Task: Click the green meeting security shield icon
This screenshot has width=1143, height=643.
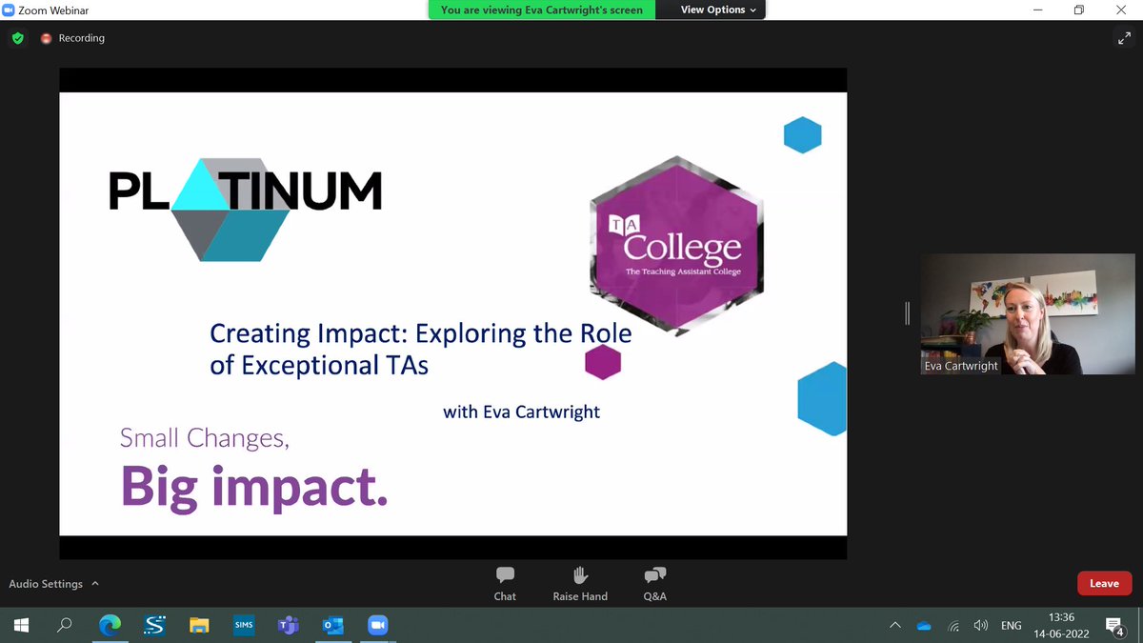Action: (17, 38)
